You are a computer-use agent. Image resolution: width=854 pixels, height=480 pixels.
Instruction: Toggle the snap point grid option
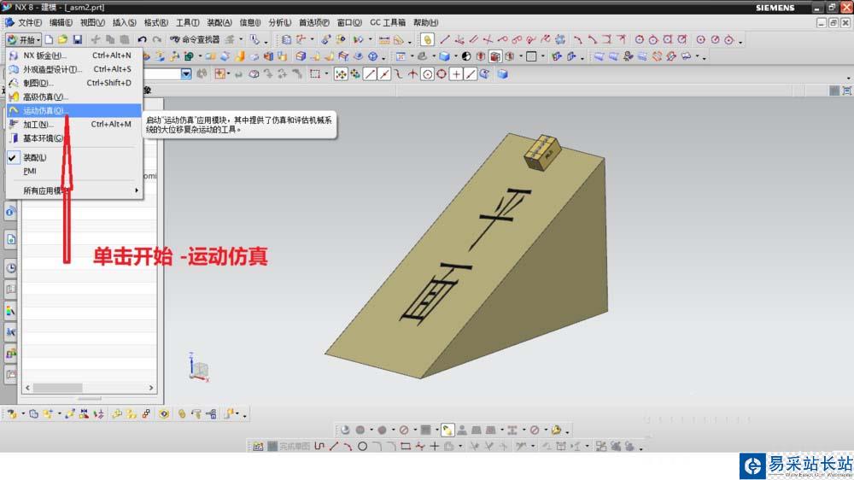(341, 74)
